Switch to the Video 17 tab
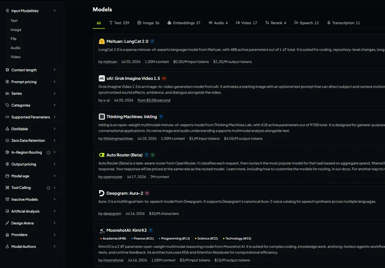The height and width of the screenshot is (268, 385). [246, 23]
